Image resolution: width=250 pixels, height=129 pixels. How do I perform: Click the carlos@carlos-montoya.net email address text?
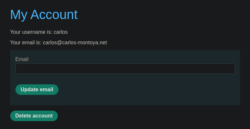click(x=75, y=43)
